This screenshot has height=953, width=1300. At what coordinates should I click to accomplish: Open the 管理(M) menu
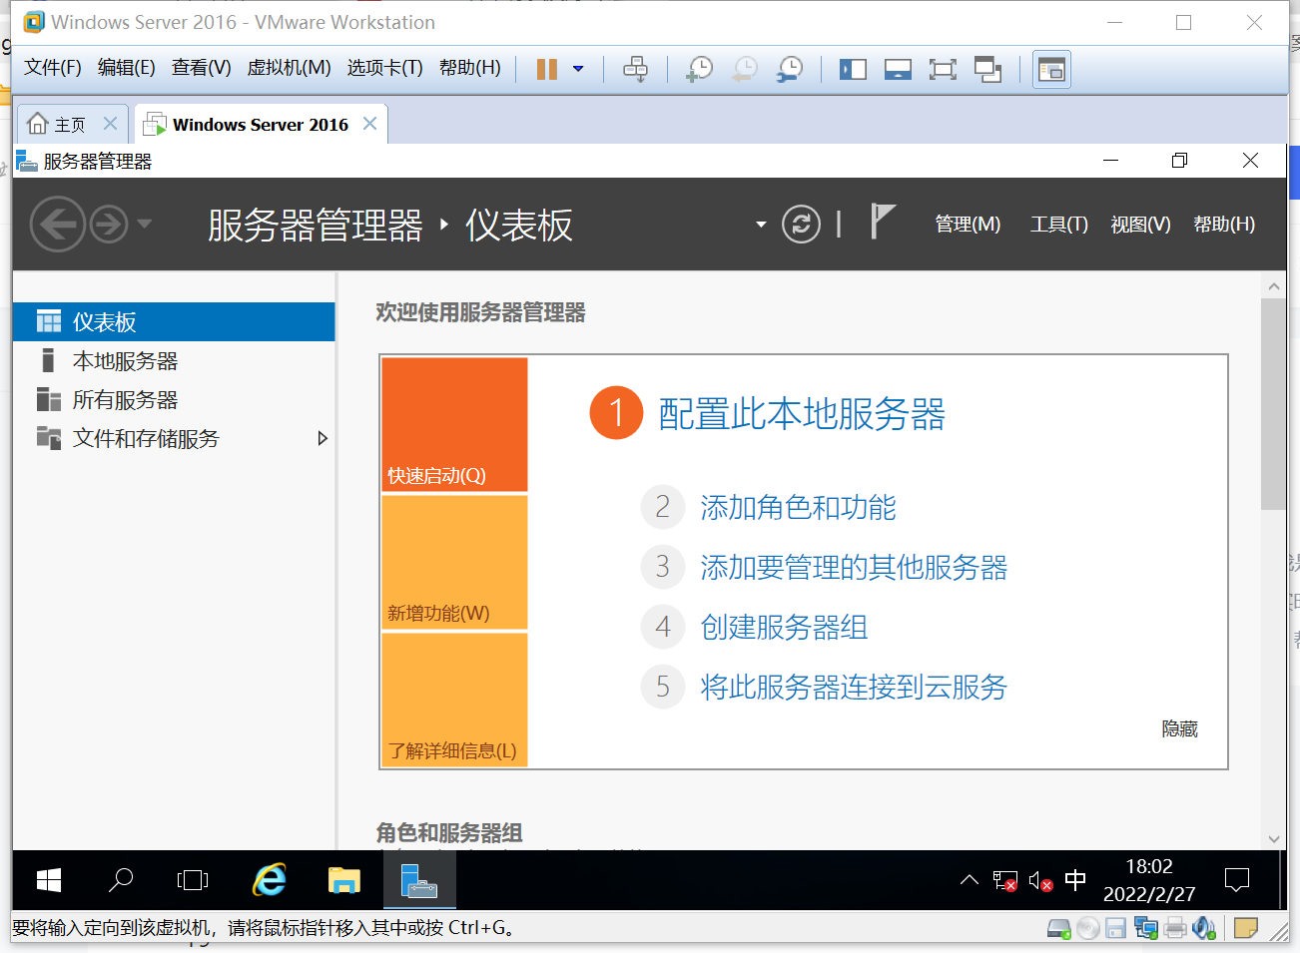click(x=968, y=225)
